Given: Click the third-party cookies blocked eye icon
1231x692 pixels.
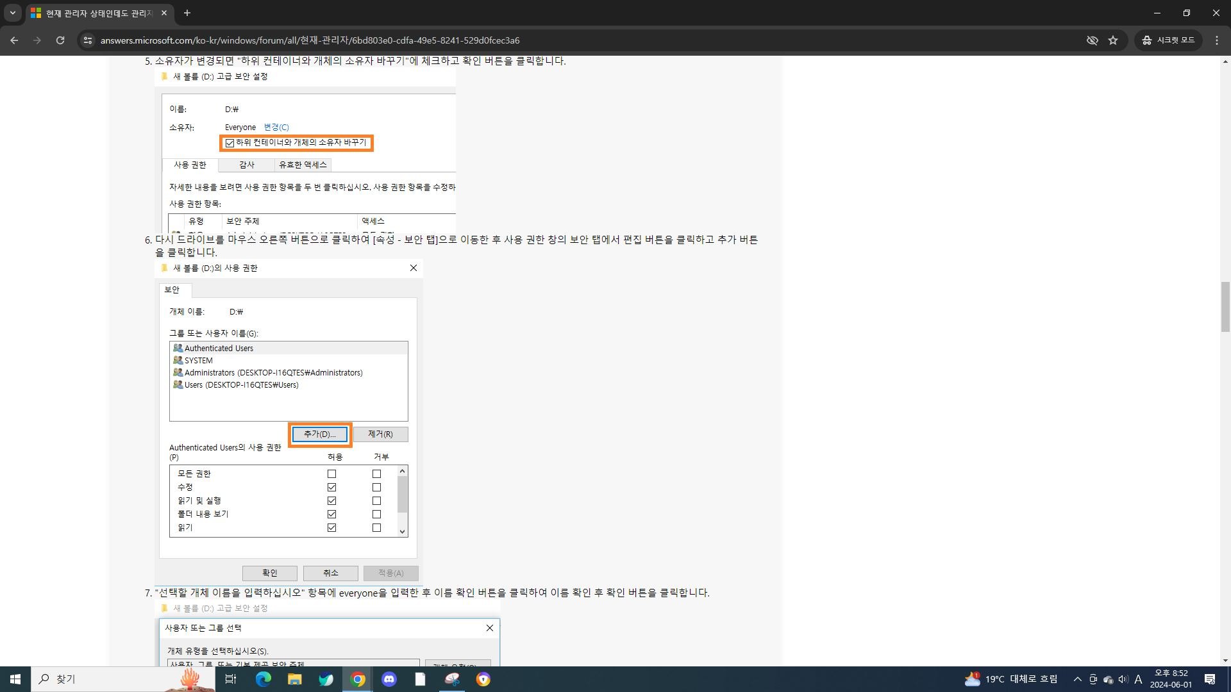Looking at the screenshot, I should click(1092, 40).
